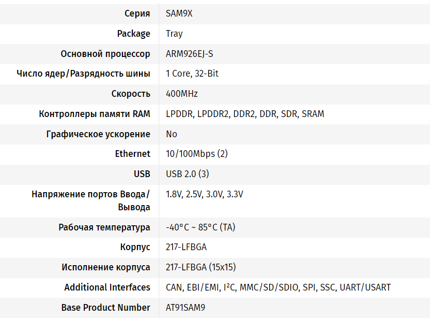Select the Tray package value
Screen dimensions: 430x318
point(174,34)
